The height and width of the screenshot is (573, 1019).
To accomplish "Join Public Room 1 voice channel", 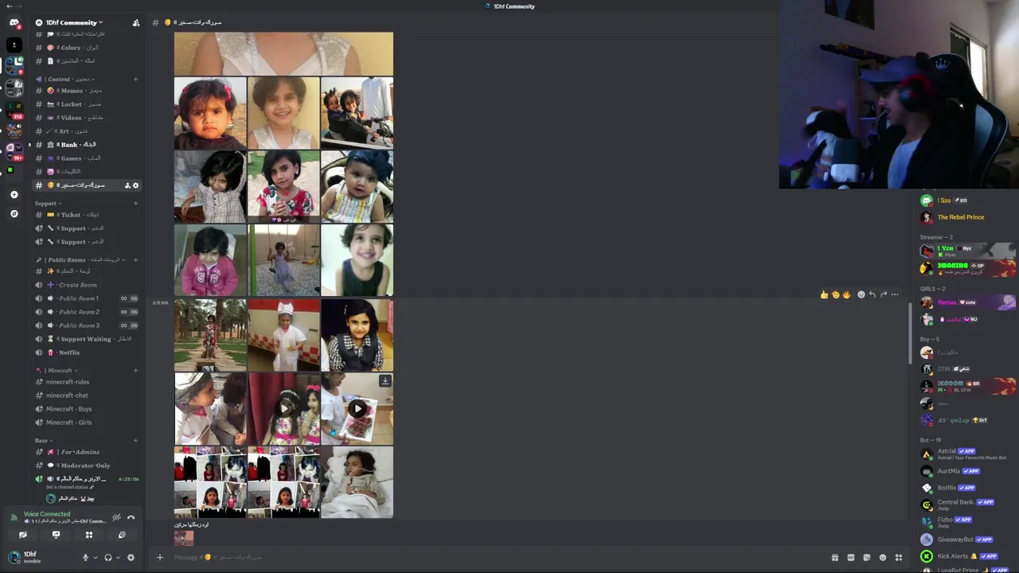I will tap(87, 298).
